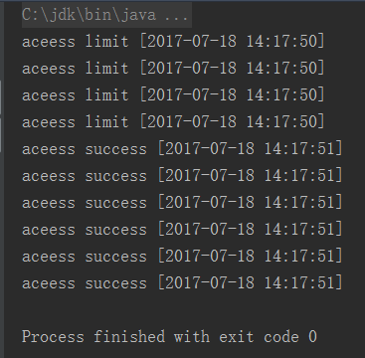Click the Process finished with exit code line

(169, 337)
